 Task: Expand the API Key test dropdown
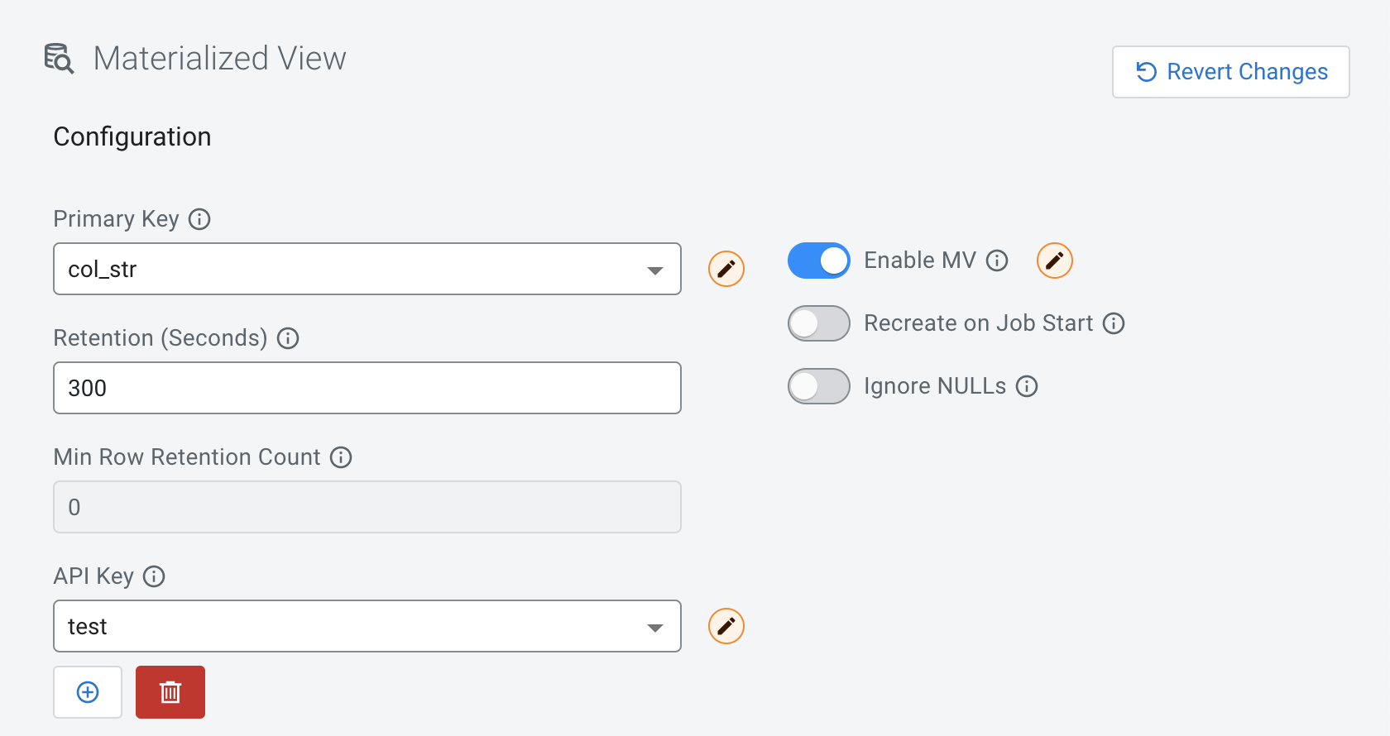coord(367,626)
